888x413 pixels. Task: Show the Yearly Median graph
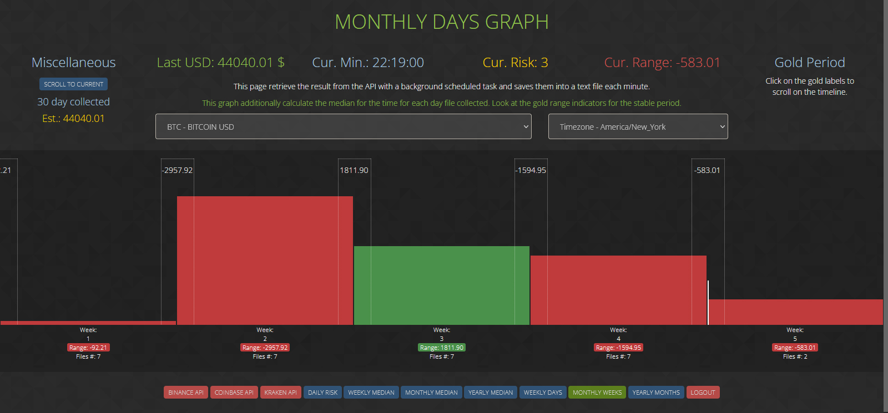(491, 392)
